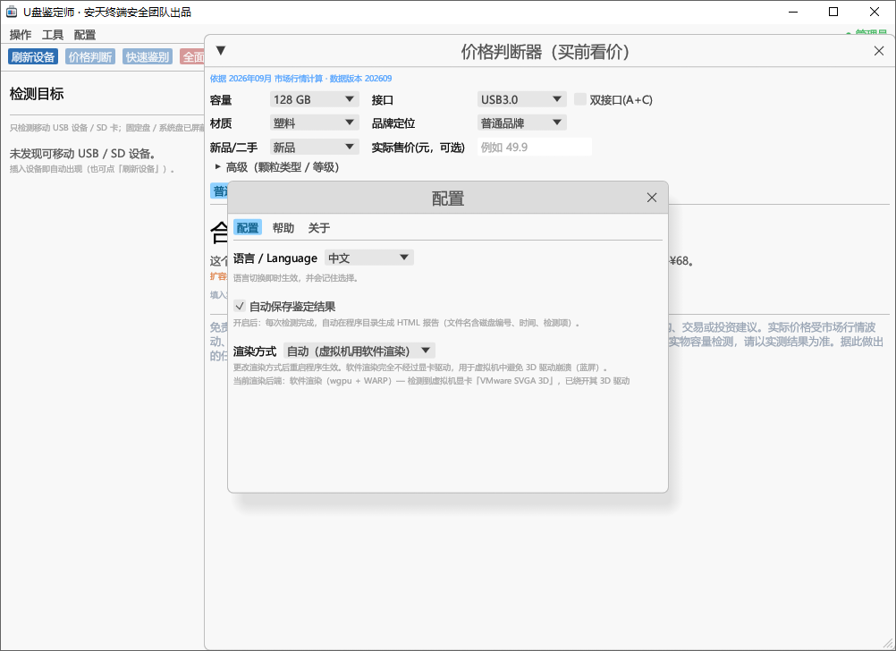This screenshot has height=651, width=896.
Task: Switch to the 帮助 tab
Action: click(x=283, y=227)
